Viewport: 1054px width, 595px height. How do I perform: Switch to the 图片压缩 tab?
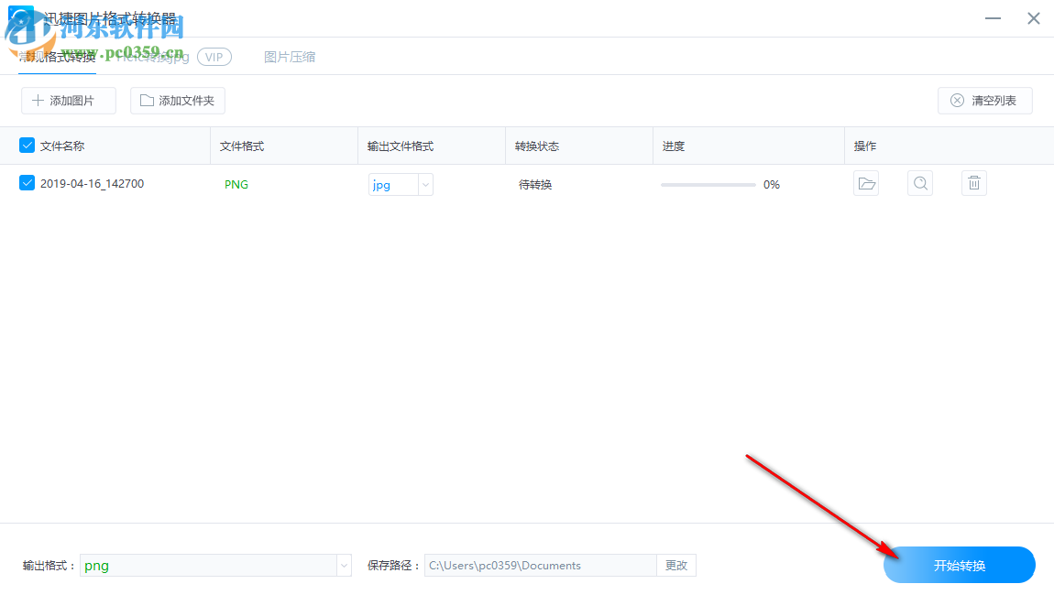click(x=290, y=56)
